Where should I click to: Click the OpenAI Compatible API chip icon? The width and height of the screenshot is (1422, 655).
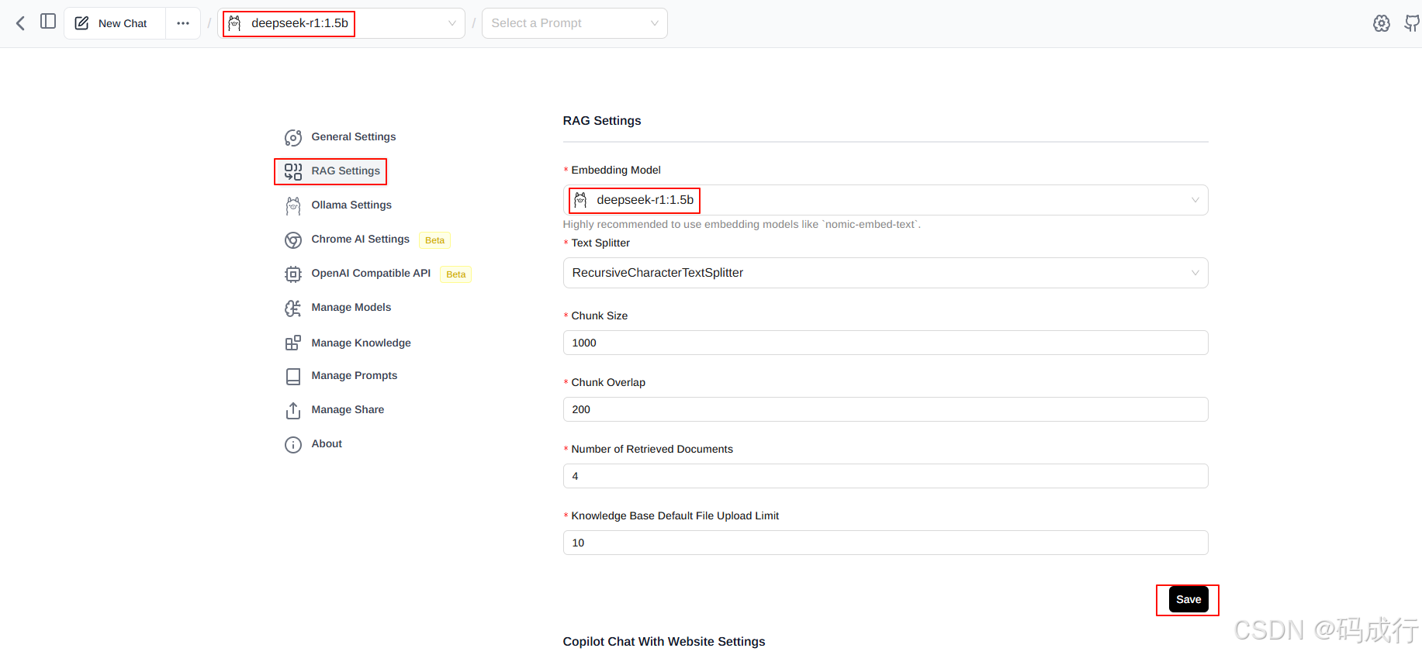293,274
